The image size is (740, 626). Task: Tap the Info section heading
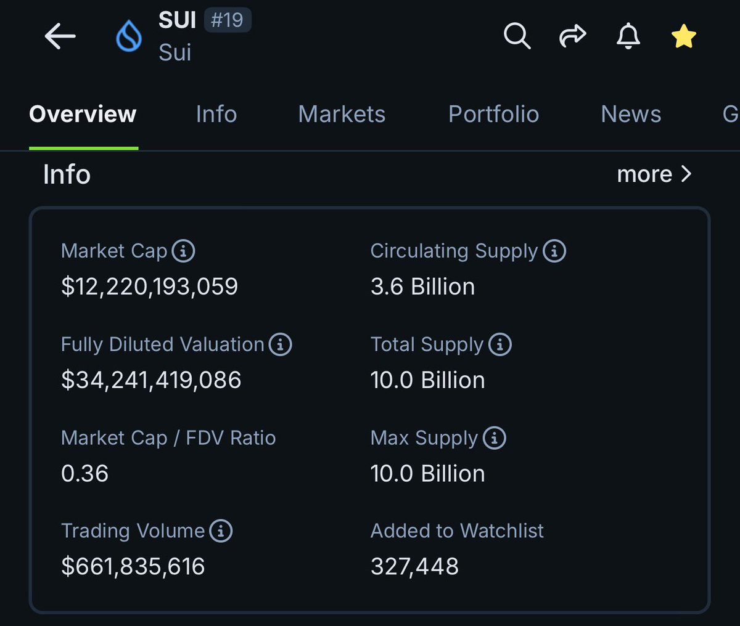pos(67,174)
